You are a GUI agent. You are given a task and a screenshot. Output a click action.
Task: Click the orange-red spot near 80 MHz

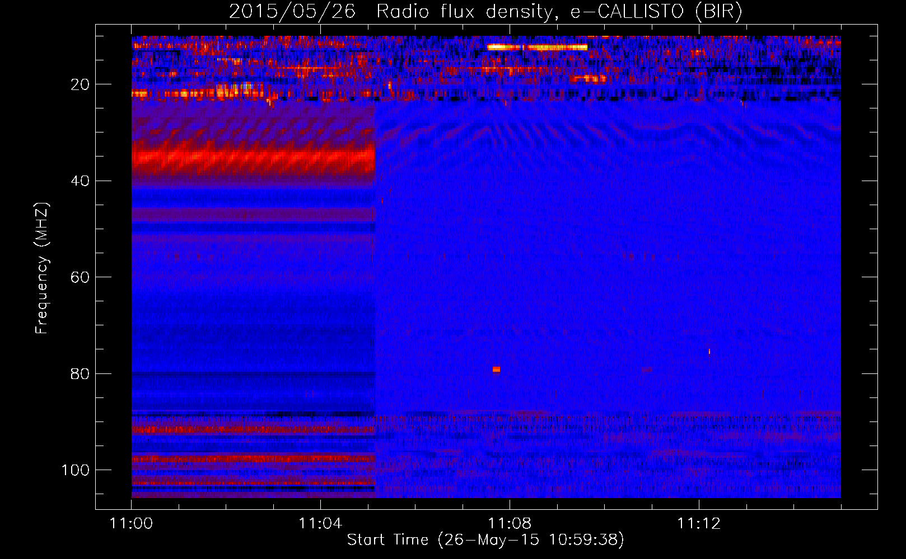coord(496,369)
